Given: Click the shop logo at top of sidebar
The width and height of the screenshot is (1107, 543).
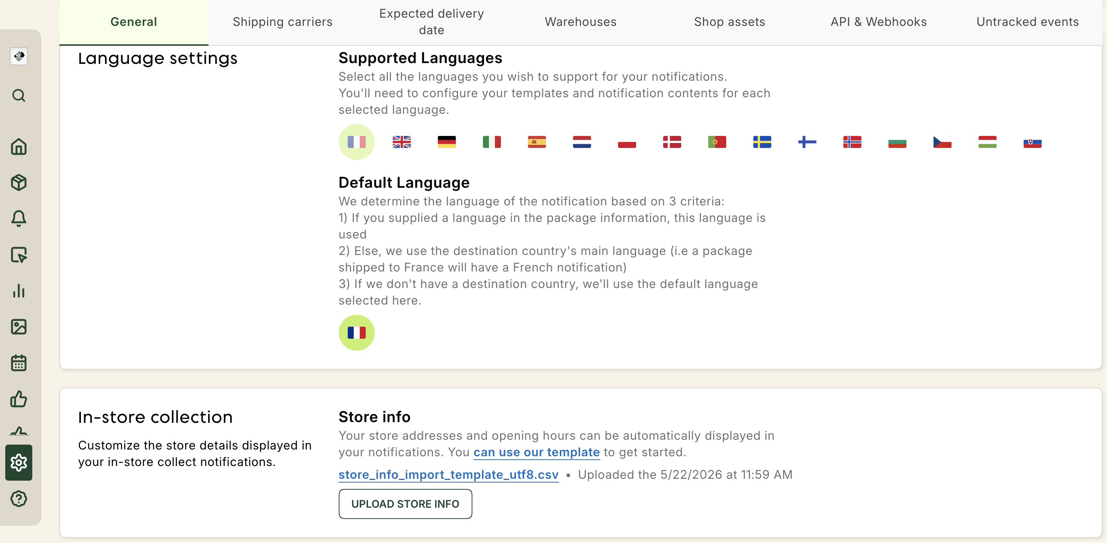Looking at the screenshot, I should coord(18,56).
